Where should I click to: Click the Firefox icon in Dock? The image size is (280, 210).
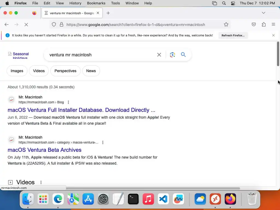(x=230, y=199)
